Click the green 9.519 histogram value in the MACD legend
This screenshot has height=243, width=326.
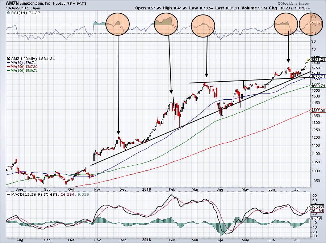[83, 194]
